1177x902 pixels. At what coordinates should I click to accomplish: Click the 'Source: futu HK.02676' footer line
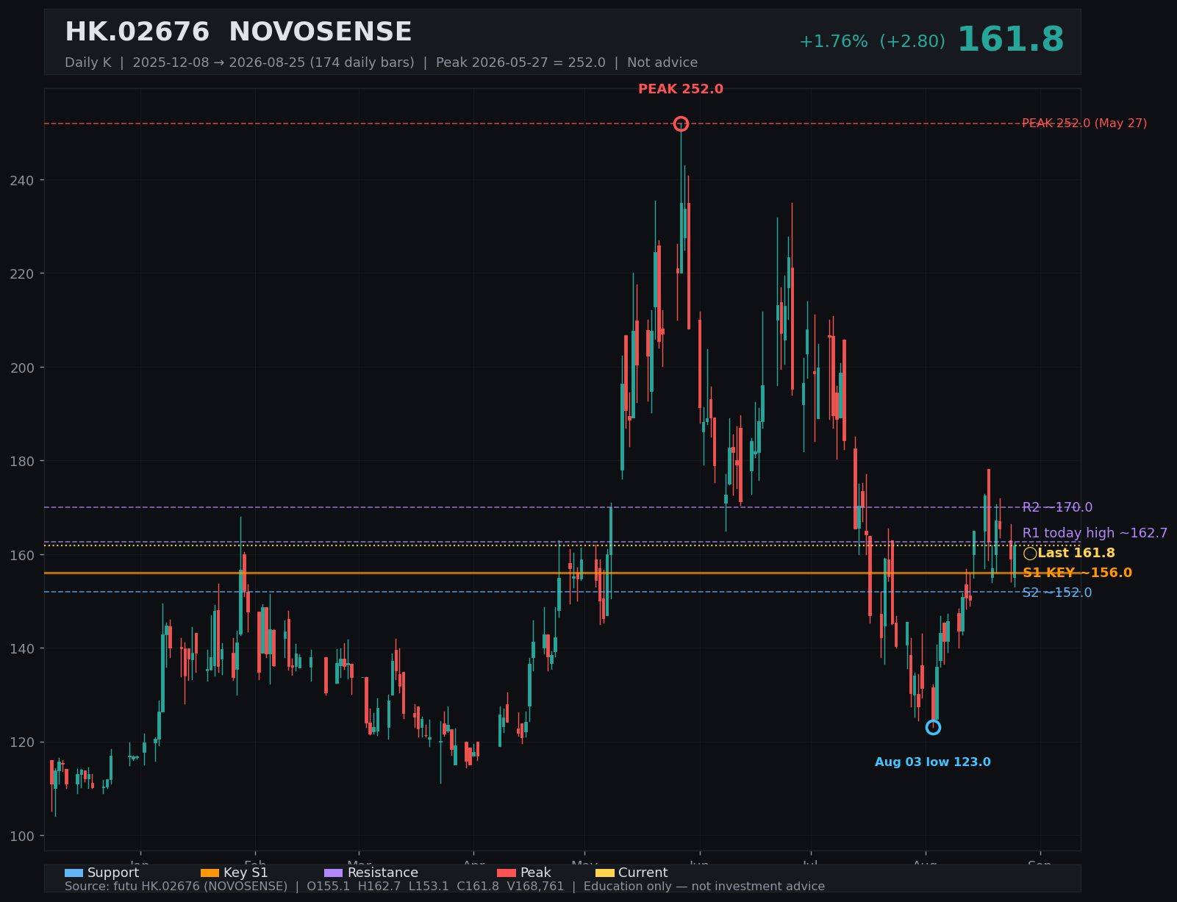pyautogui.click(x=445, y=887)
